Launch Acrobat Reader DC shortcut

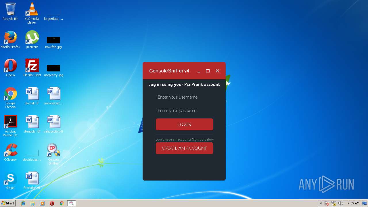click(10, 126)
